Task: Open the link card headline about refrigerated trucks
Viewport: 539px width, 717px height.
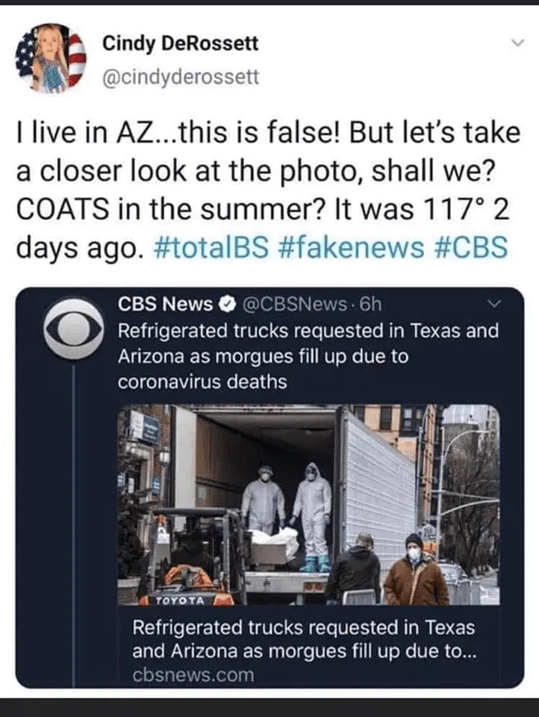Action: (x=303, y=639)
